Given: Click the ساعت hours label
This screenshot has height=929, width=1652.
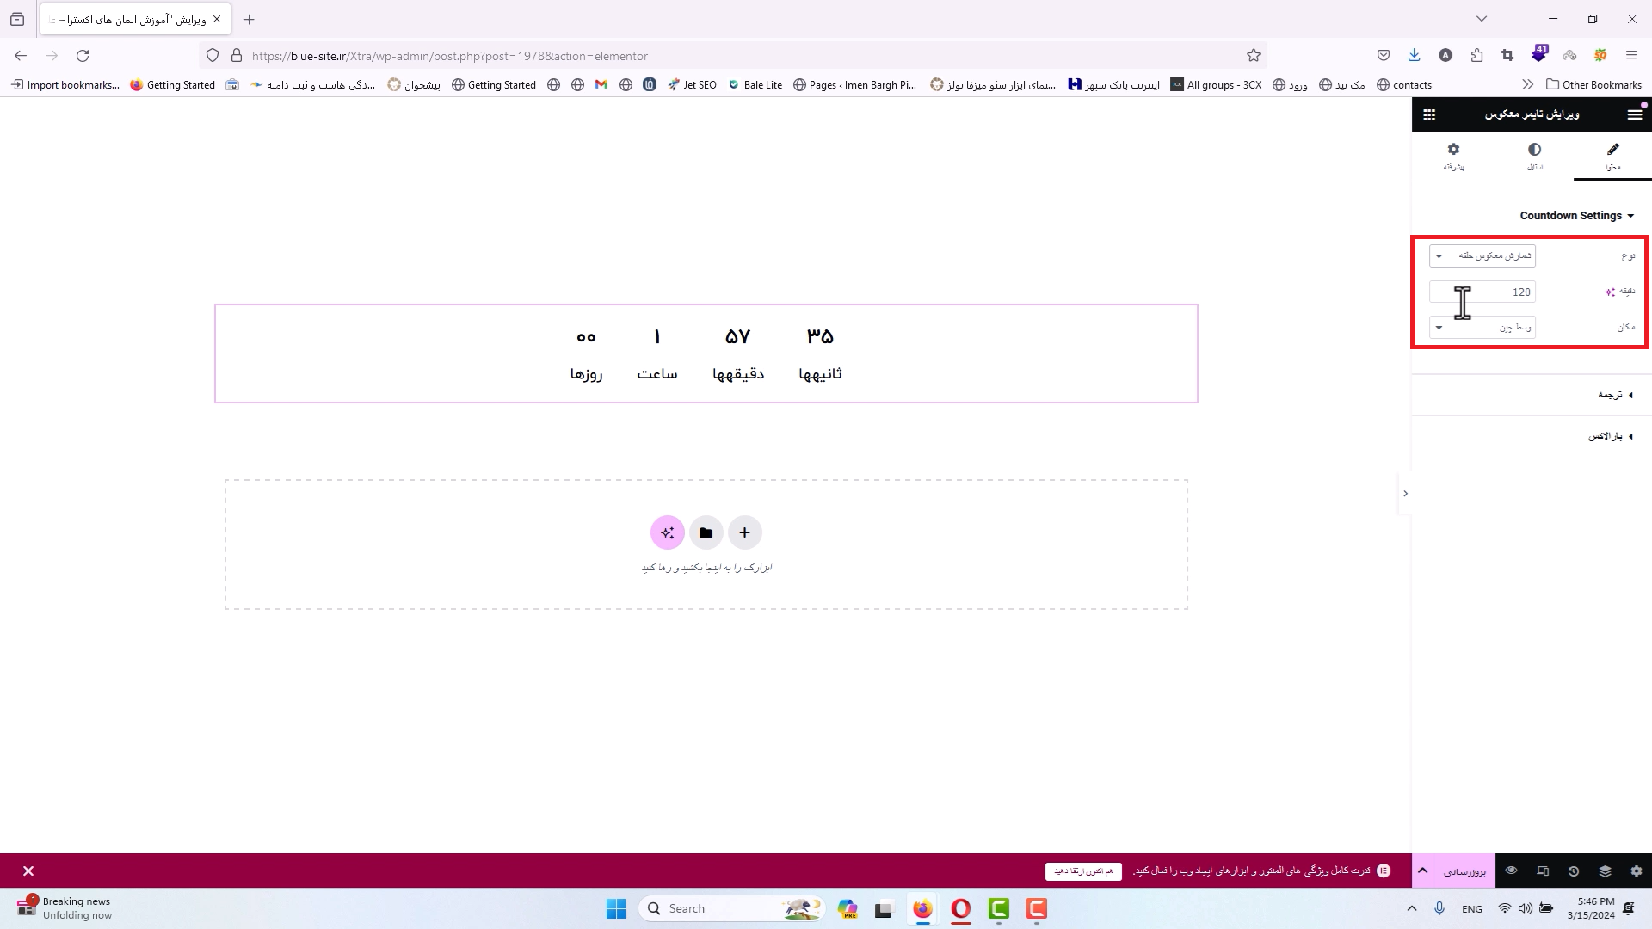Looking at the screenshot, I should [x=657, y=374].
